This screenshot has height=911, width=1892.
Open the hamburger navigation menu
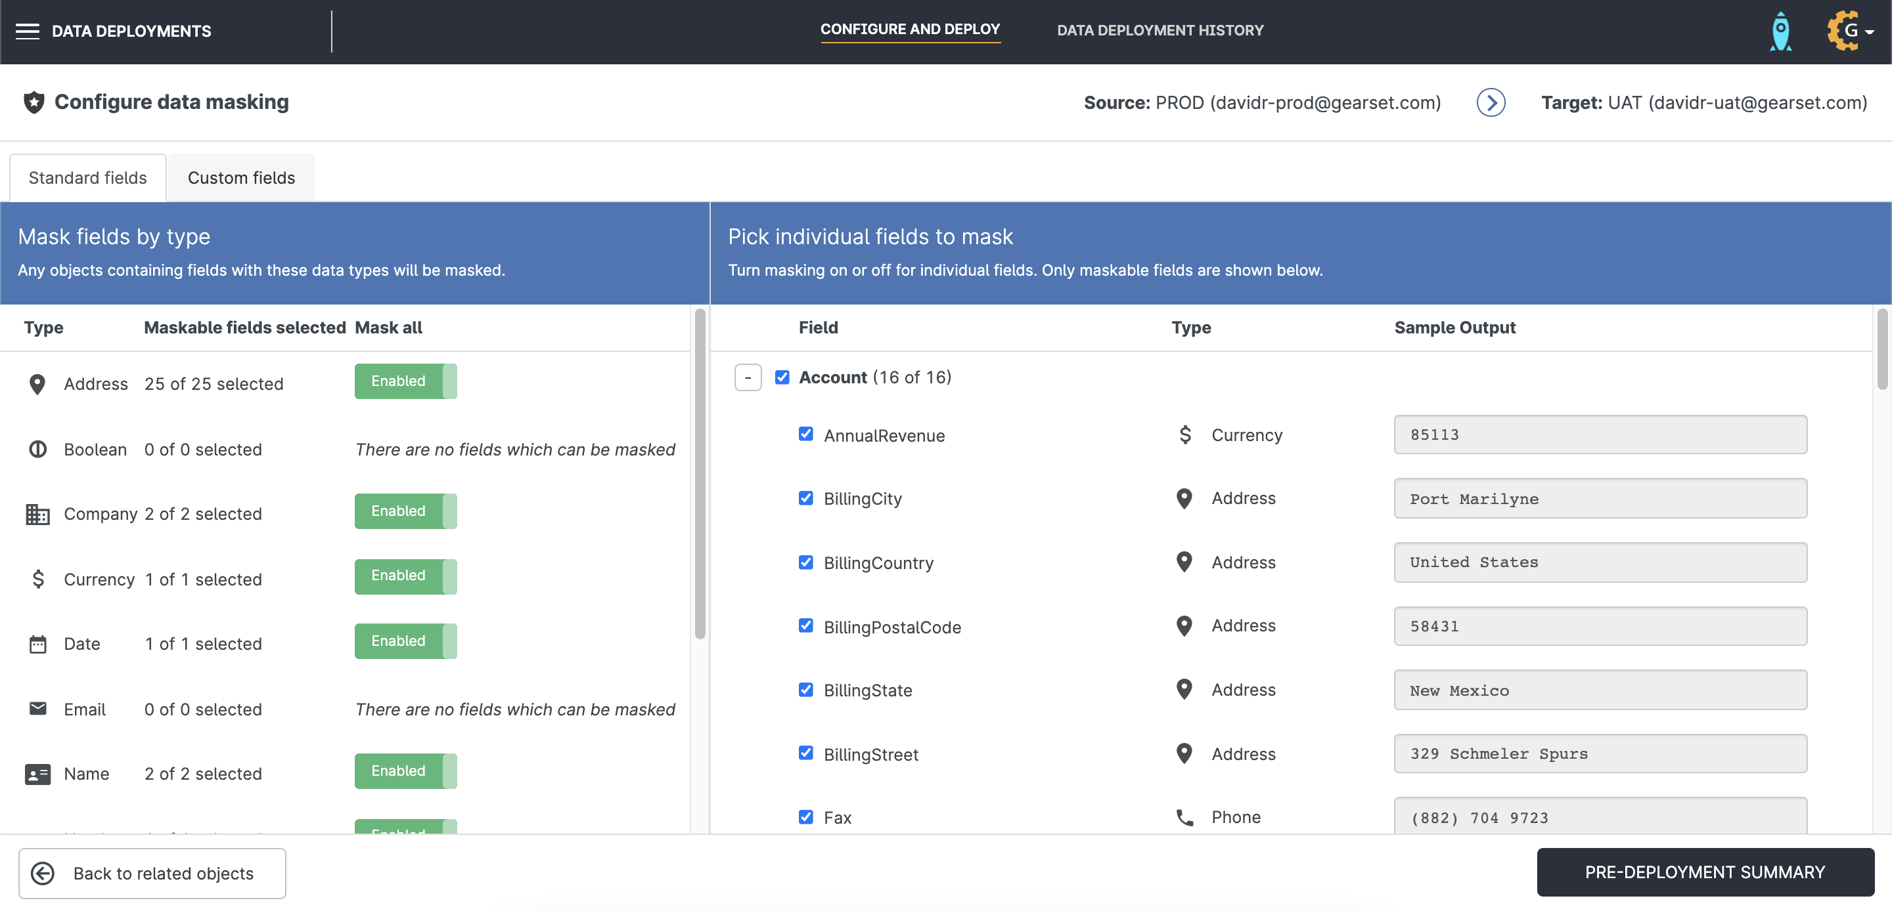pyautogui.click(x=27, y=31)
